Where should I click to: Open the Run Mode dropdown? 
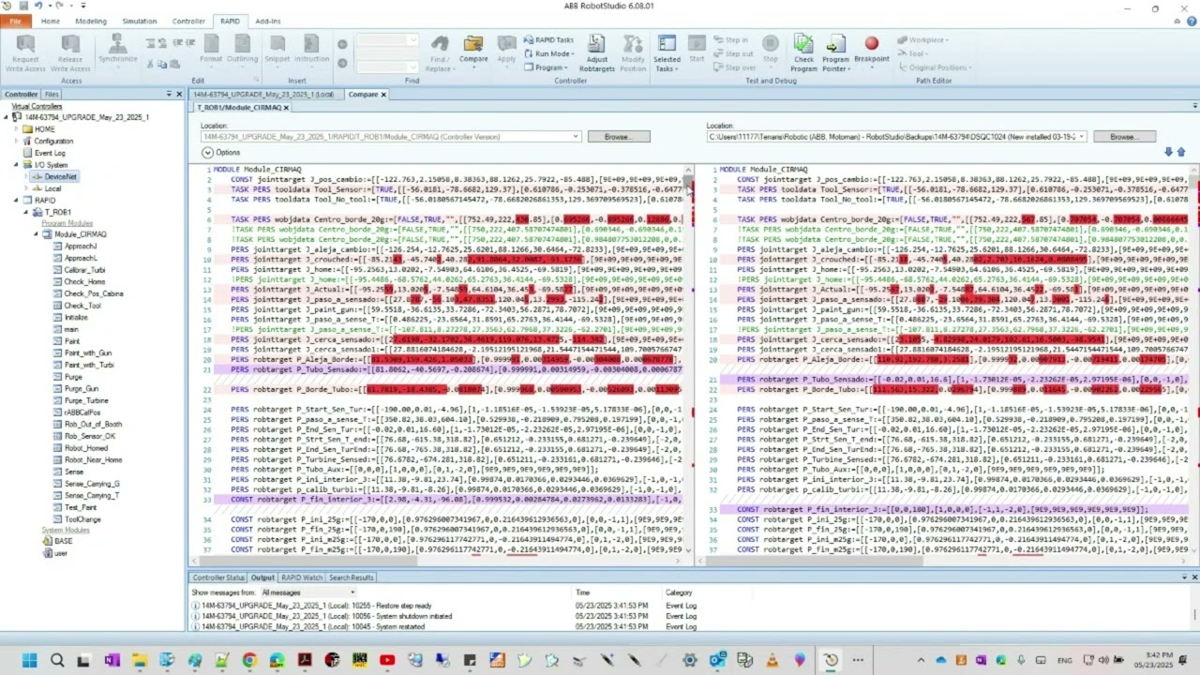click(x=548, y=53)
